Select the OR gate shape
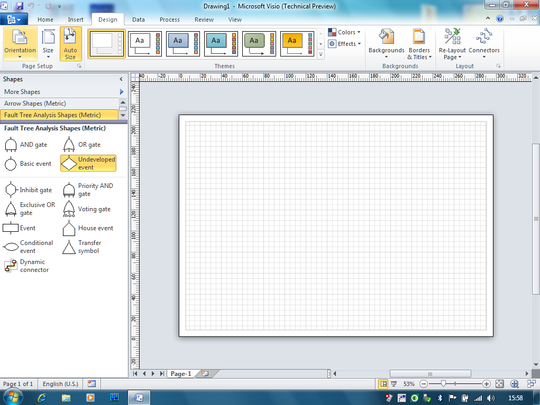The height and width of the screenshot is (405, 540). (x=83, y=145)
